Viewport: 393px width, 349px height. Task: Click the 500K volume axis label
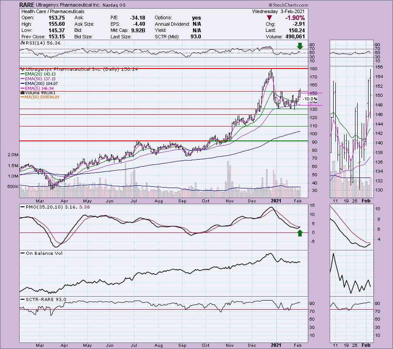[13, 187]
